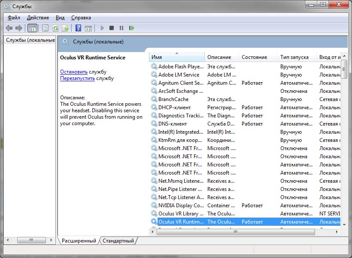The width and height of the screenshot is (352, 258).
Task: Click the Back arrow toolbar icon
Action: [9, 28]
